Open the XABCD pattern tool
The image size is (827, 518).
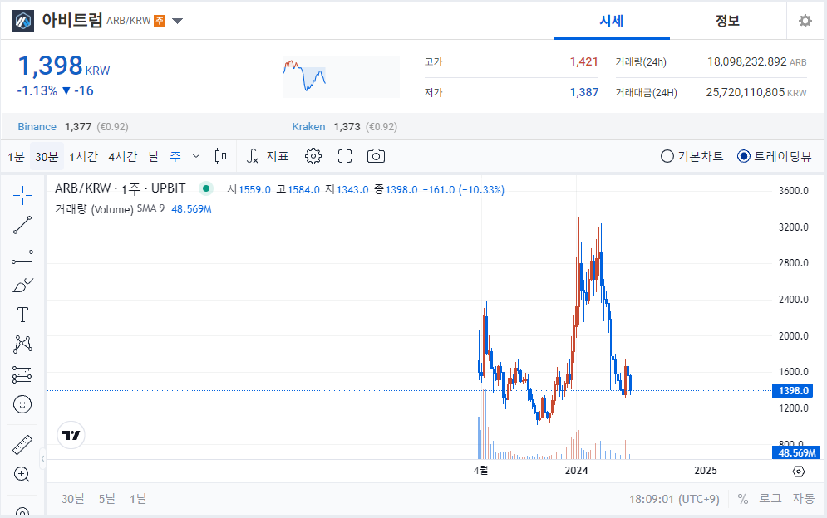click(x=22, y=345)
